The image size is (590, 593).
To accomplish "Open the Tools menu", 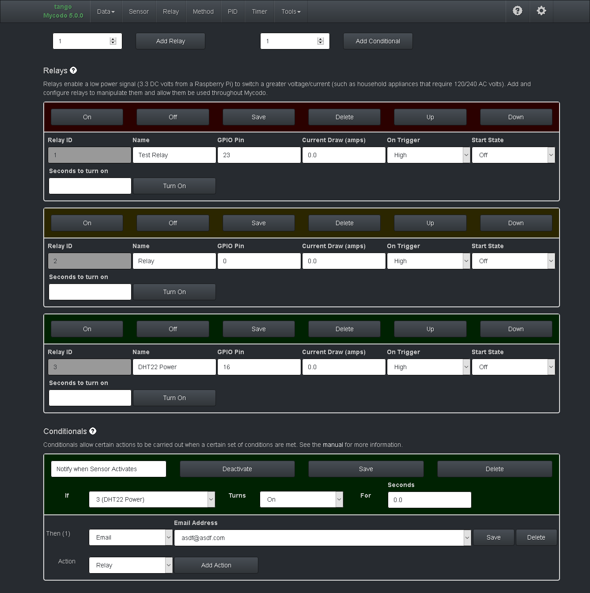I will pyautogui.click(x=290, y=11).
